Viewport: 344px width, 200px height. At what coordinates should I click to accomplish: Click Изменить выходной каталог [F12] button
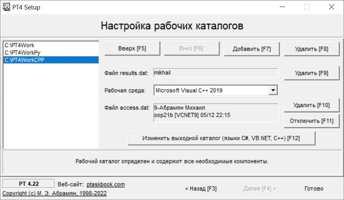(x=221, y=138)
